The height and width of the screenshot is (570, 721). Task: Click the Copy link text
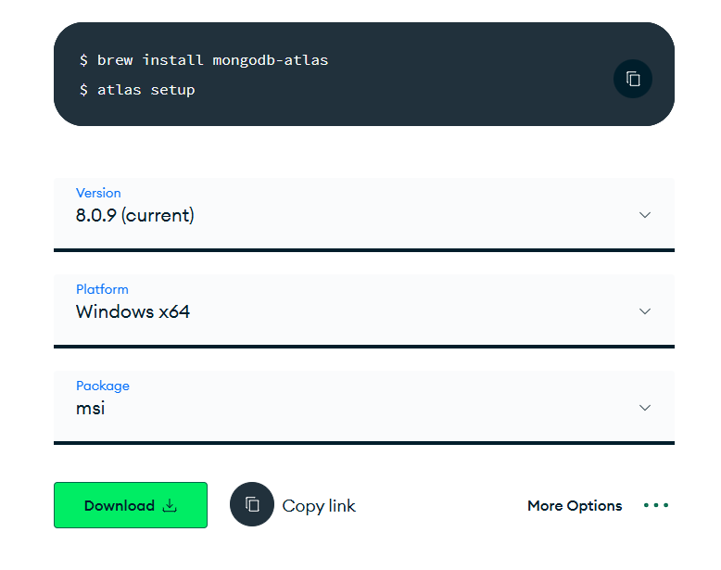(x=318, y=506)
